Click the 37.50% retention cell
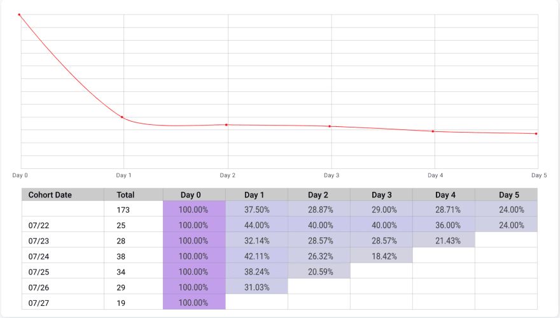This screenshot has height=318, width=560. (256, 210)
